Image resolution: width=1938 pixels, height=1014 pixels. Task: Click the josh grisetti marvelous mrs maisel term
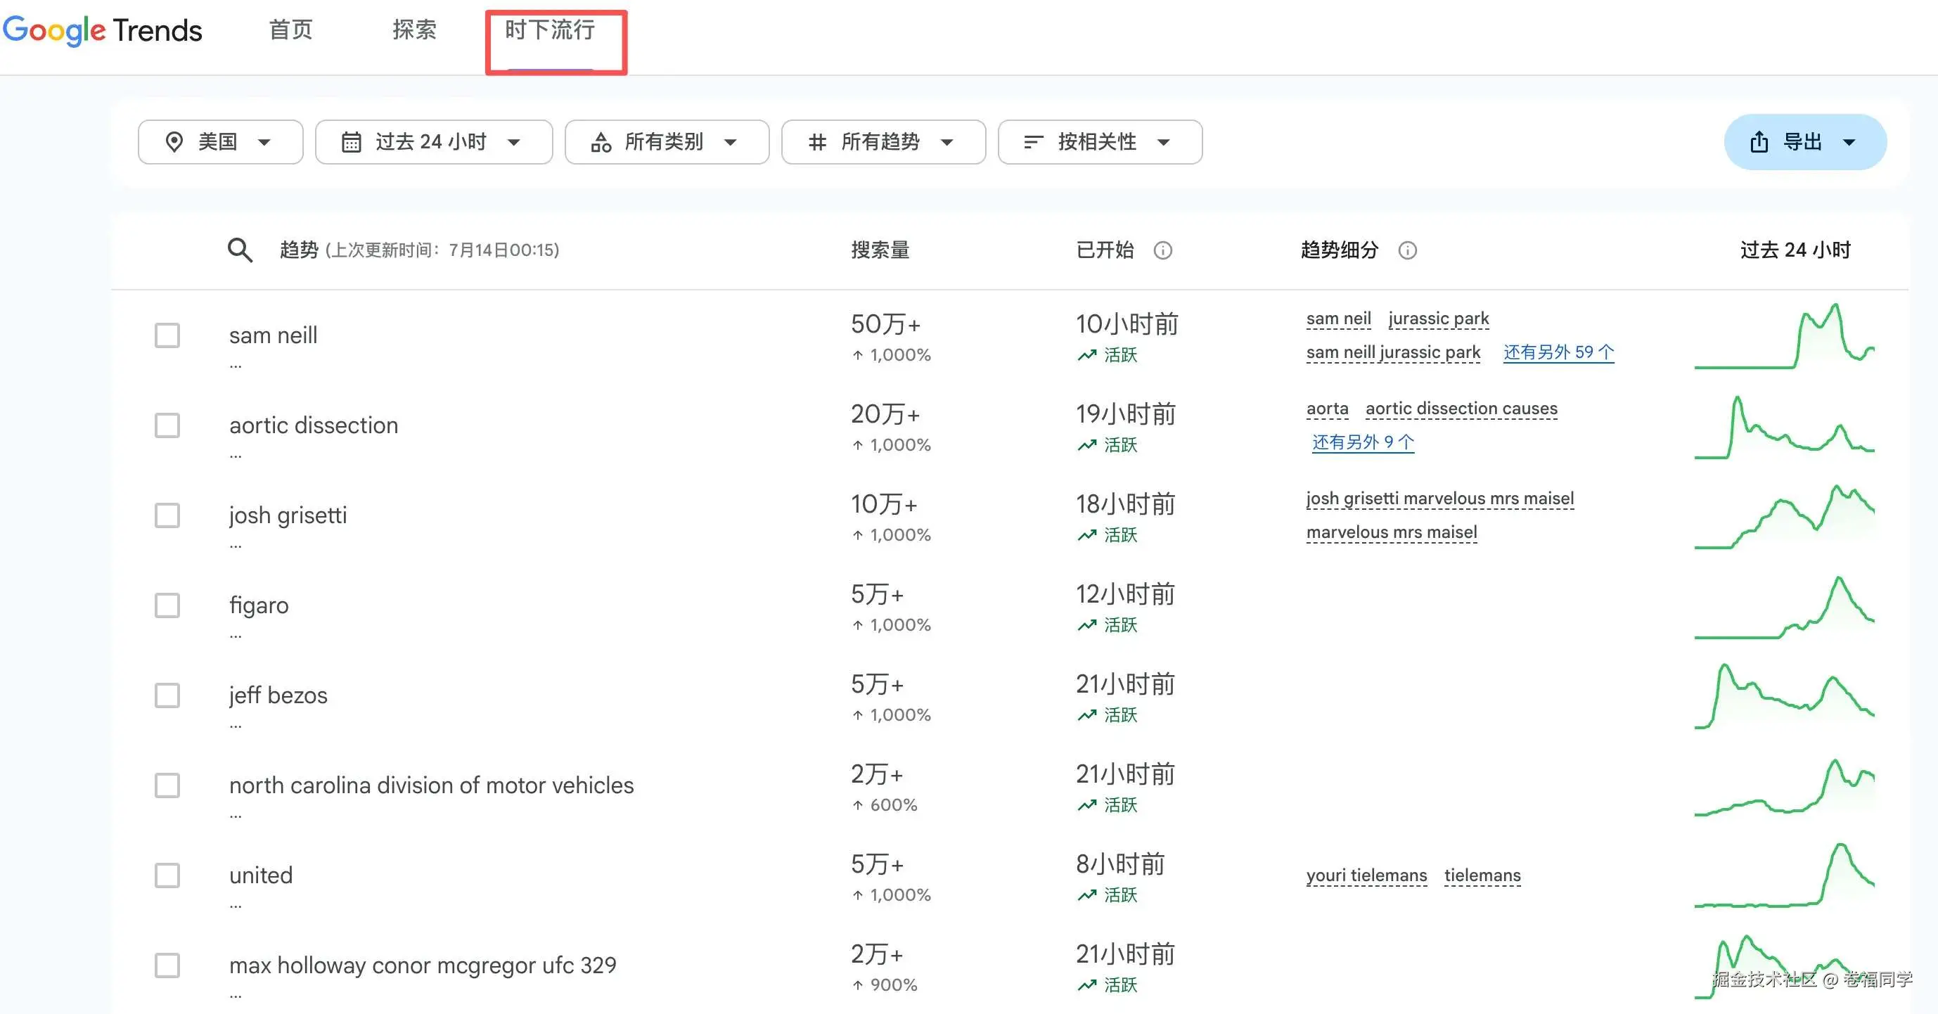click(x=1440, y=499)
